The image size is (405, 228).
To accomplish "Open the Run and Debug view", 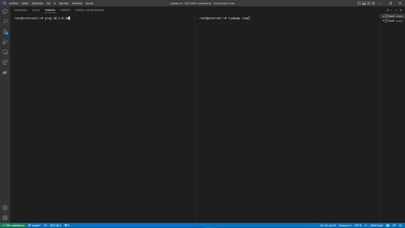I will (x=5, y=42).
